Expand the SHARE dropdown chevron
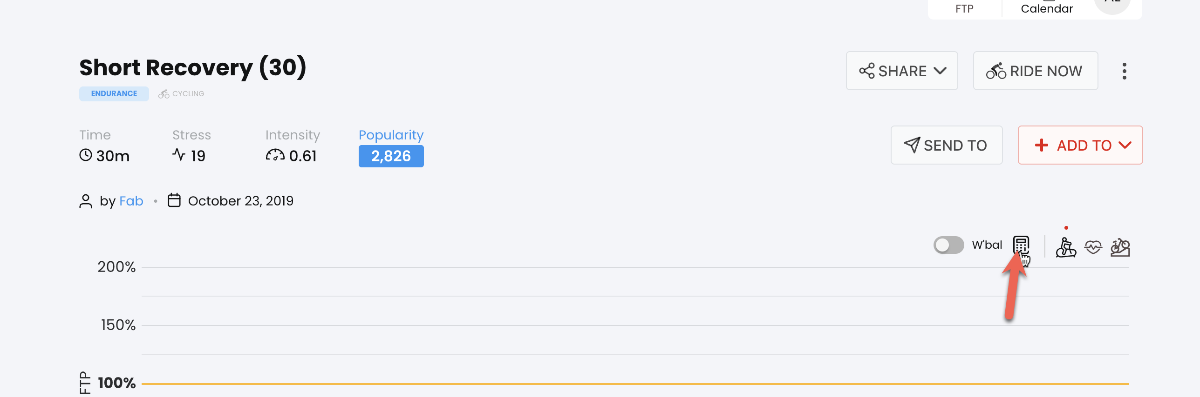The width and height of the screenshot is (1200, 397). click(940, 71)
